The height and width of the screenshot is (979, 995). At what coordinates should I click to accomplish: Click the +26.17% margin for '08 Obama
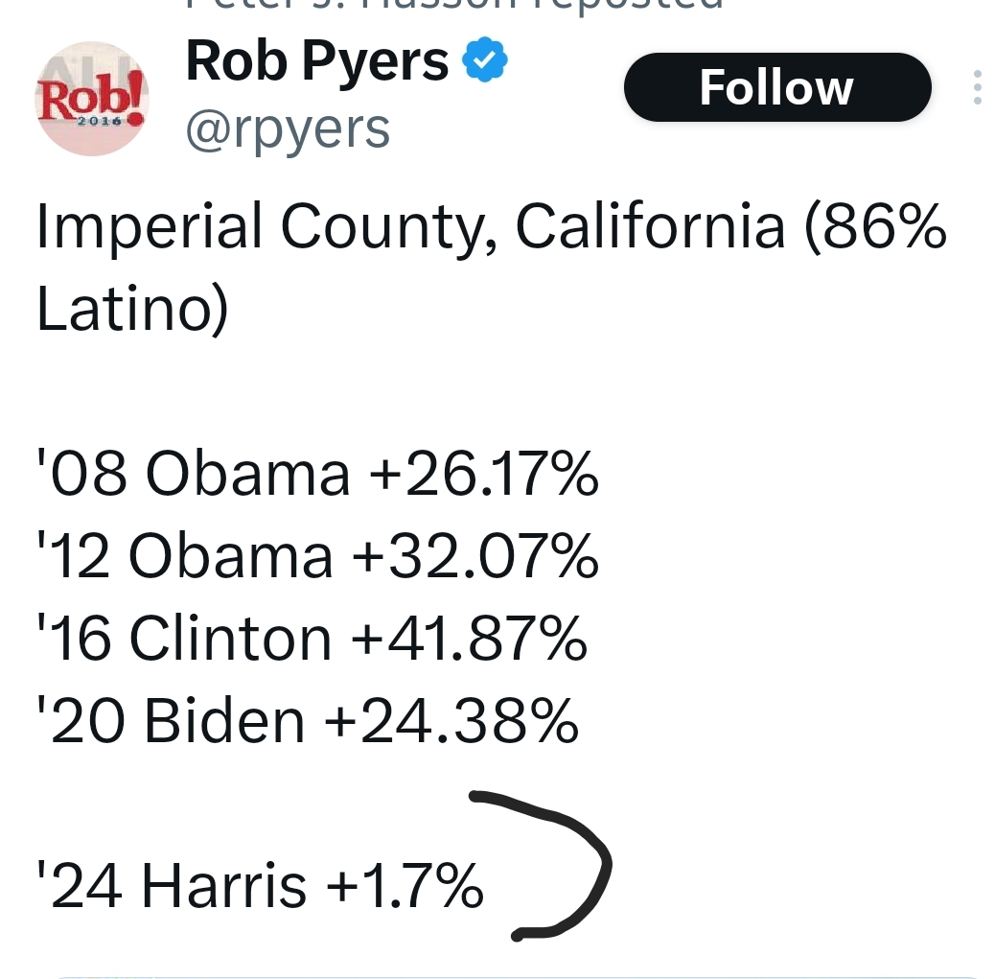coord(483,473)
